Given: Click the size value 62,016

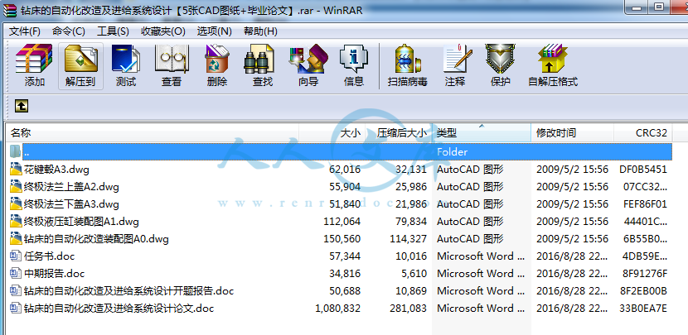Looking at the screenshot, I should coord(345,169).
